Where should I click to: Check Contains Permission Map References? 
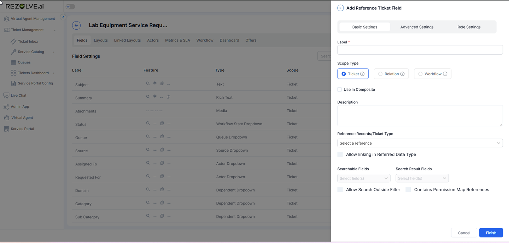point(408,190)
